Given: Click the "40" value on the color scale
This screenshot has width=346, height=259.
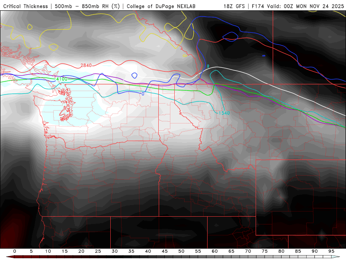Looking at the screenshot, I should click(148, 251).
